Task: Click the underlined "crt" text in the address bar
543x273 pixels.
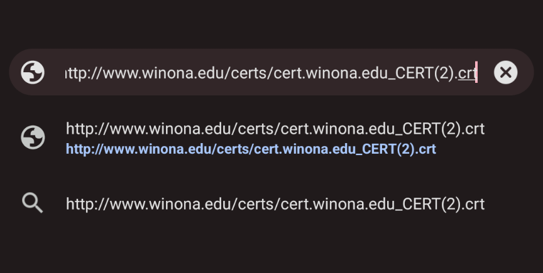Action: pyautogui.click(x=466, y=73)
